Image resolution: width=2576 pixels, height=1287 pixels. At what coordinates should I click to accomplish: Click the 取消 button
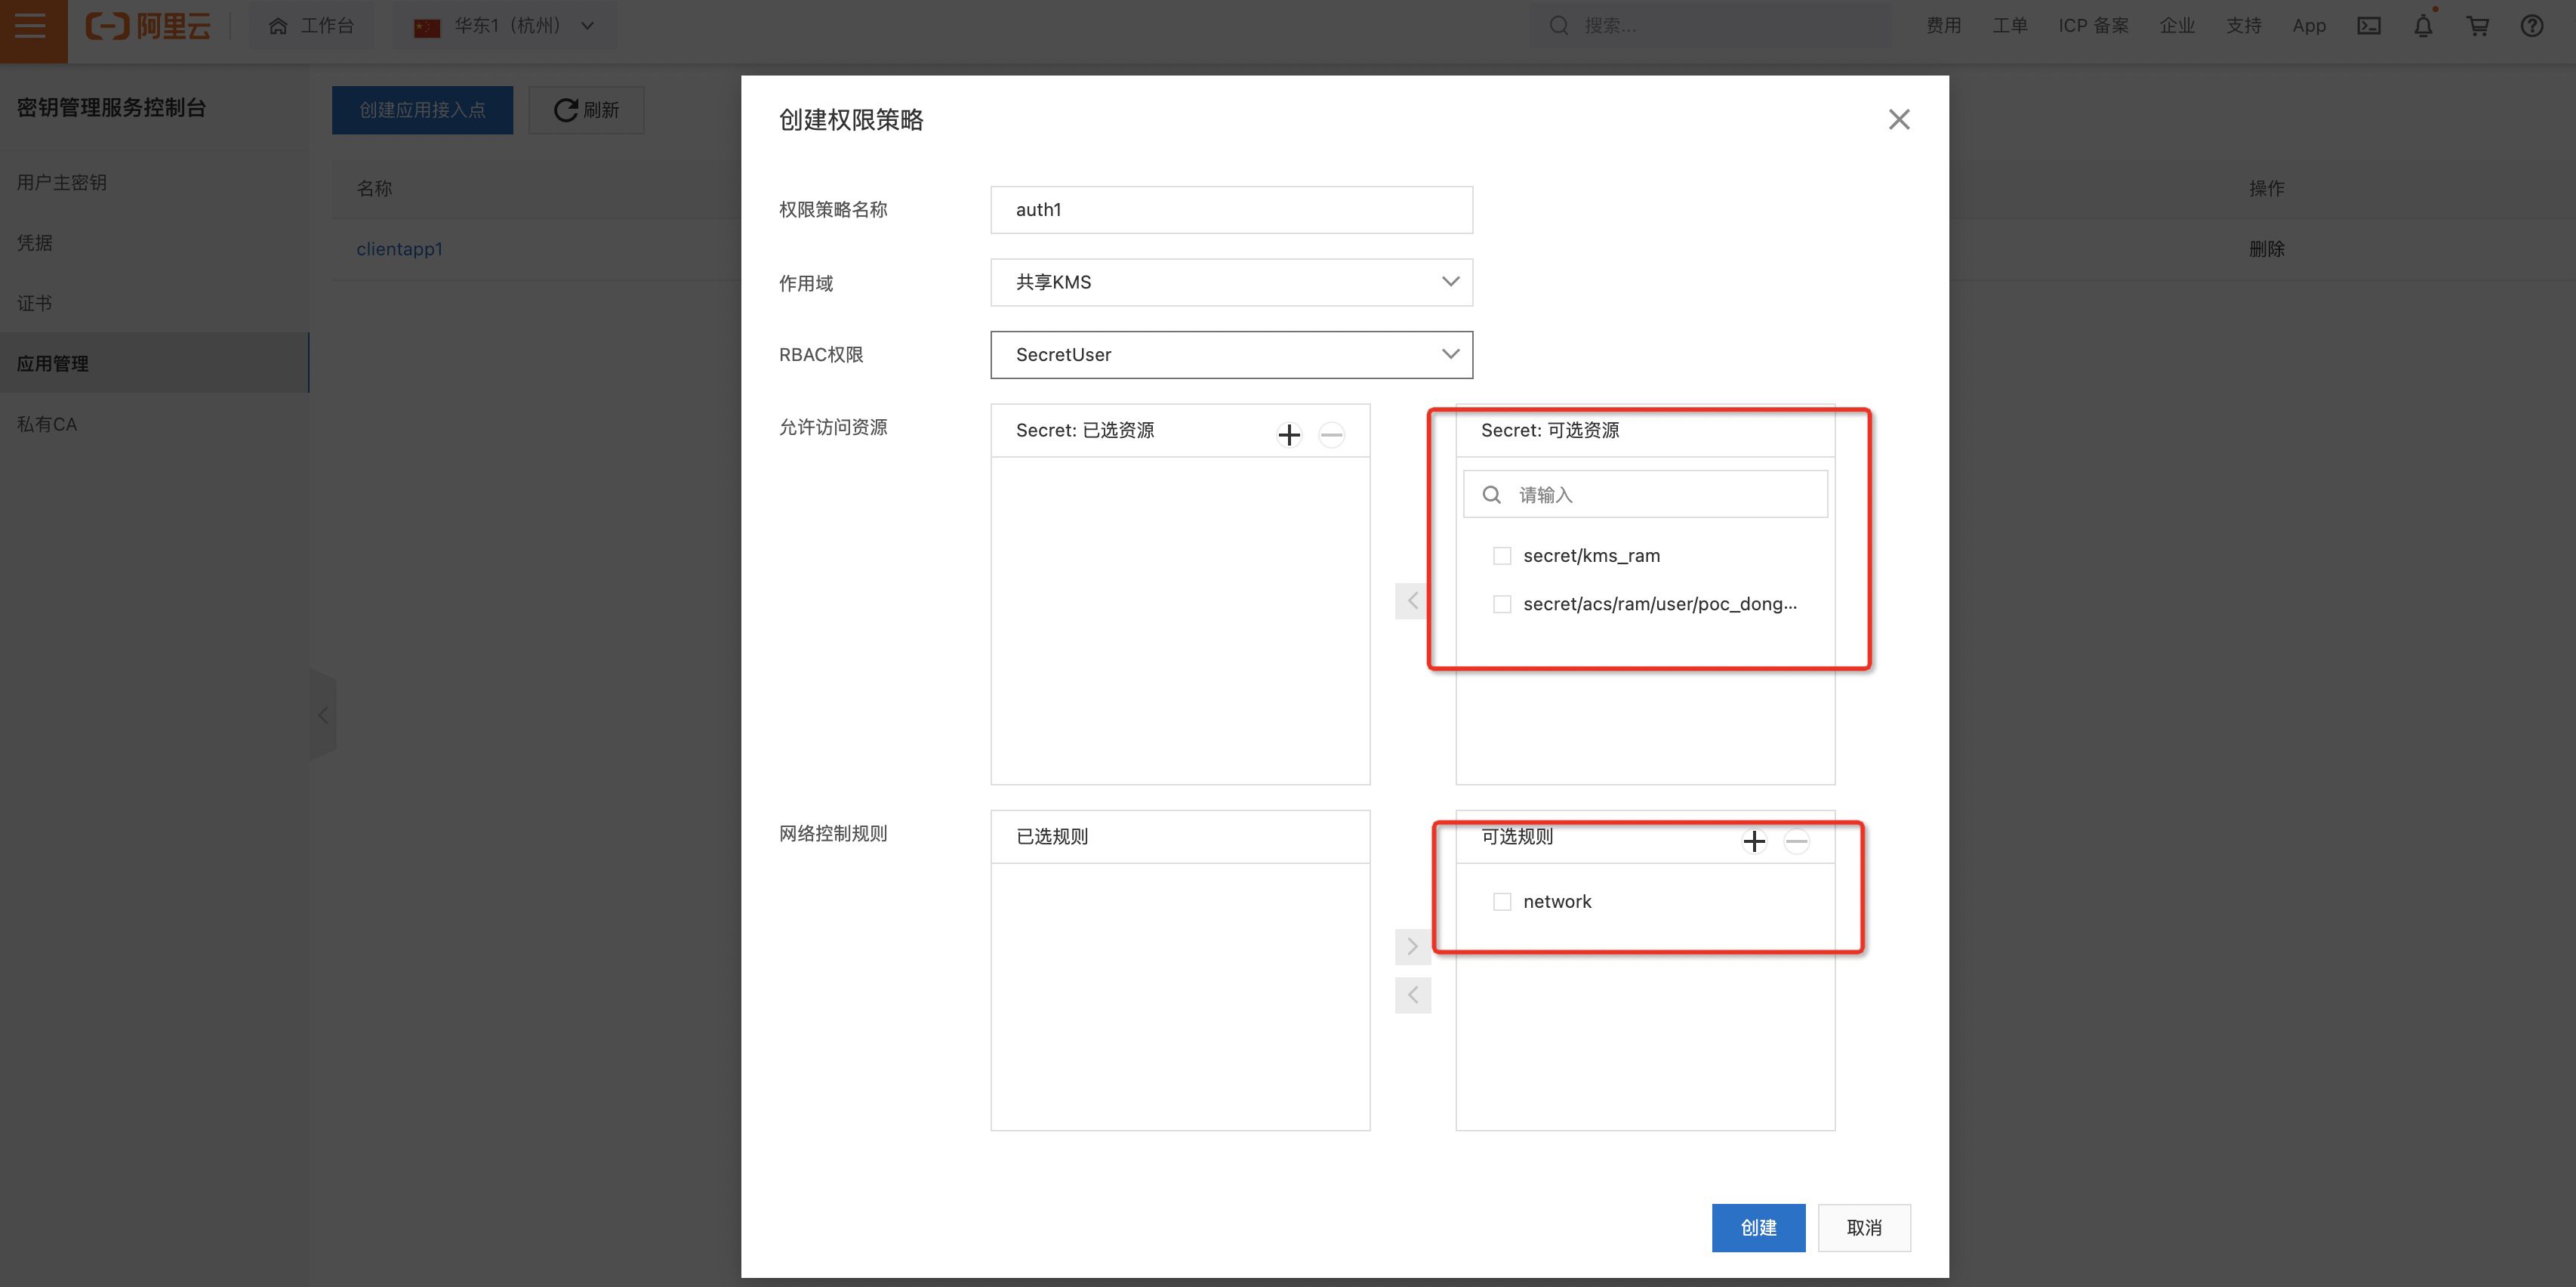coord(1864,1227)
